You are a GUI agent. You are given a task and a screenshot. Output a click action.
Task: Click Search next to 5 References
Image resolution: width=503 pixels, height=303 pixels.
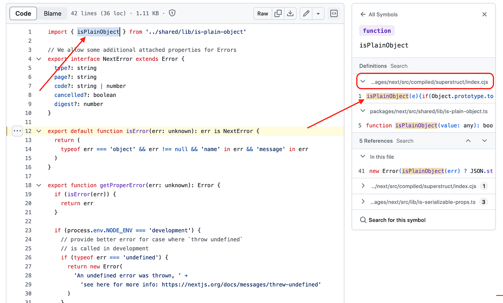click(405, 141)
